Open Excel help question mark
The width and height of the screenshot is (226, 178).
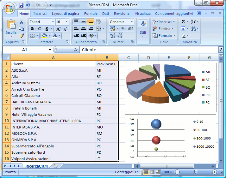tap(199, 13)
